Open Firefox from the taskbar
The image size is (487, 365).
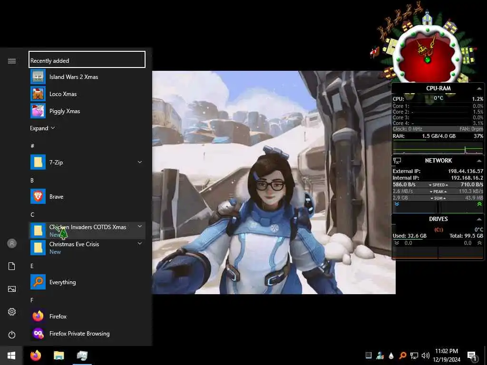click(x=36, y=355)
